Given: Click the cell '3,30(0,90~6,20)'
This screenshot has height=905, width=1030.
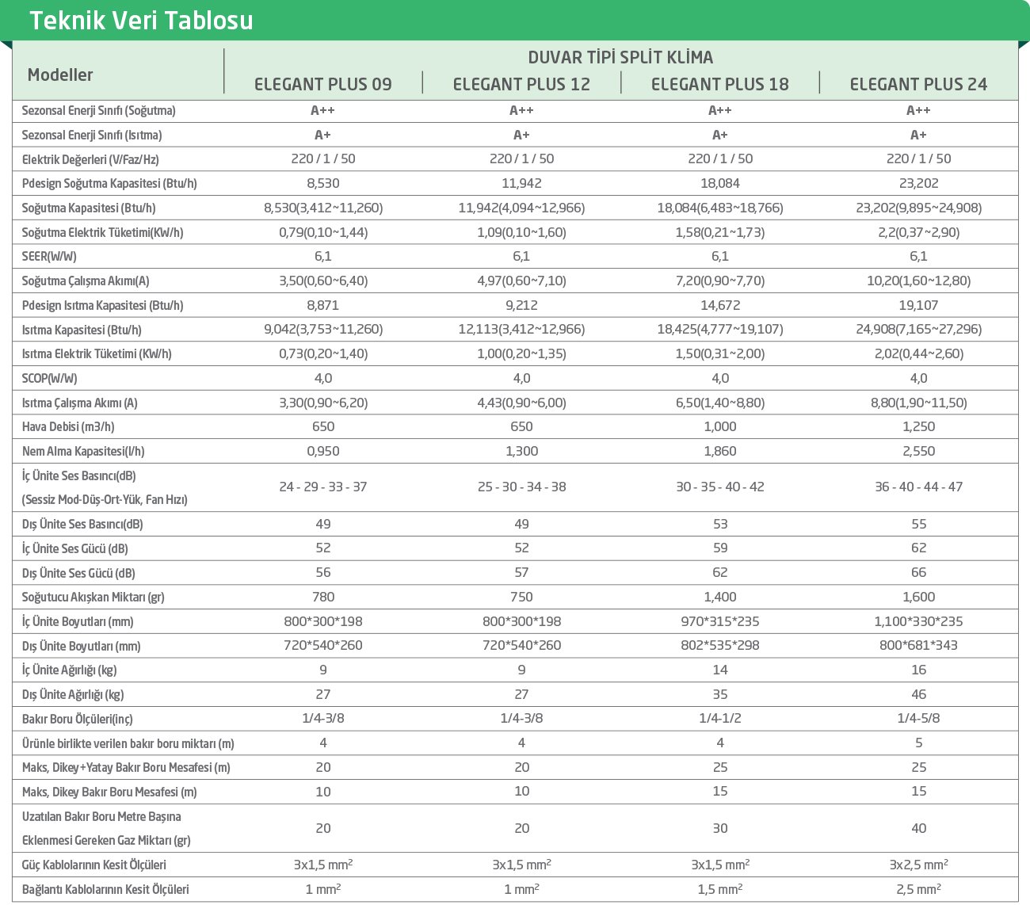Looking at the screenshot, I should [323, 403].
